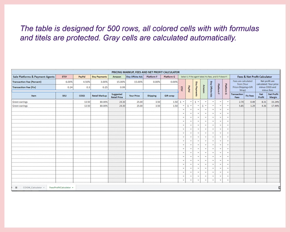Click the left tab navigation arrow
Image resolution: width=290 pixels, height=232 pixels.
[x=12, y=187]
